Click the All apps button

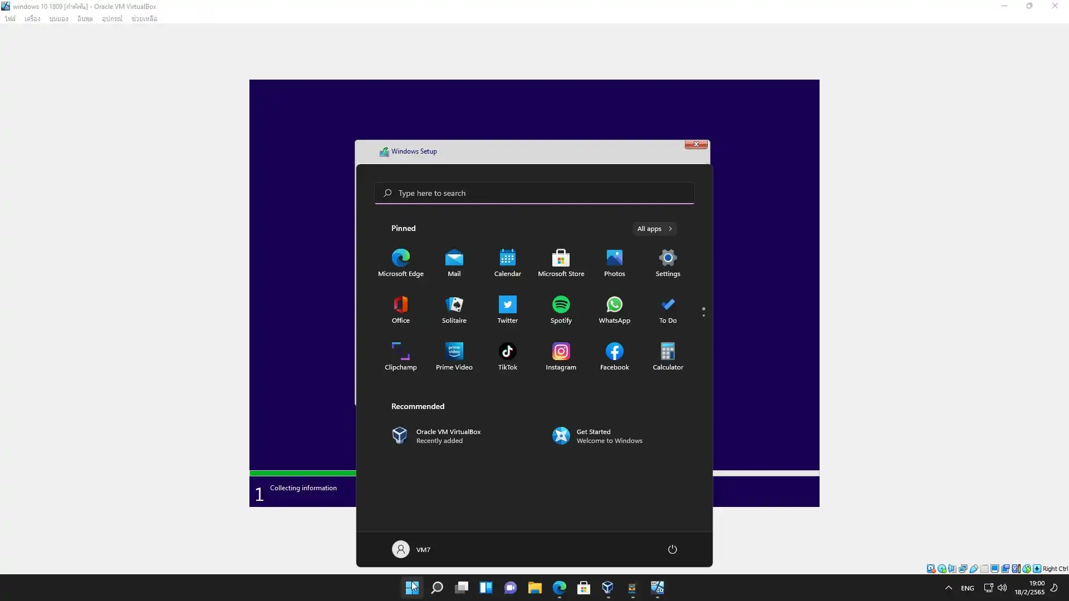655,229
